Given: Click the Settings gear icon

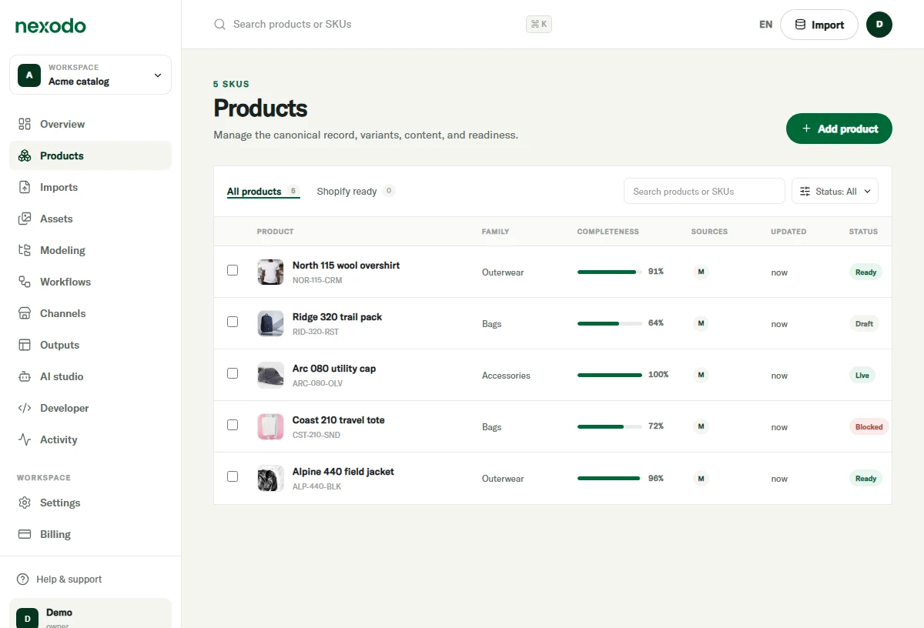Looking at the screenshot, I should click(25, 503).
